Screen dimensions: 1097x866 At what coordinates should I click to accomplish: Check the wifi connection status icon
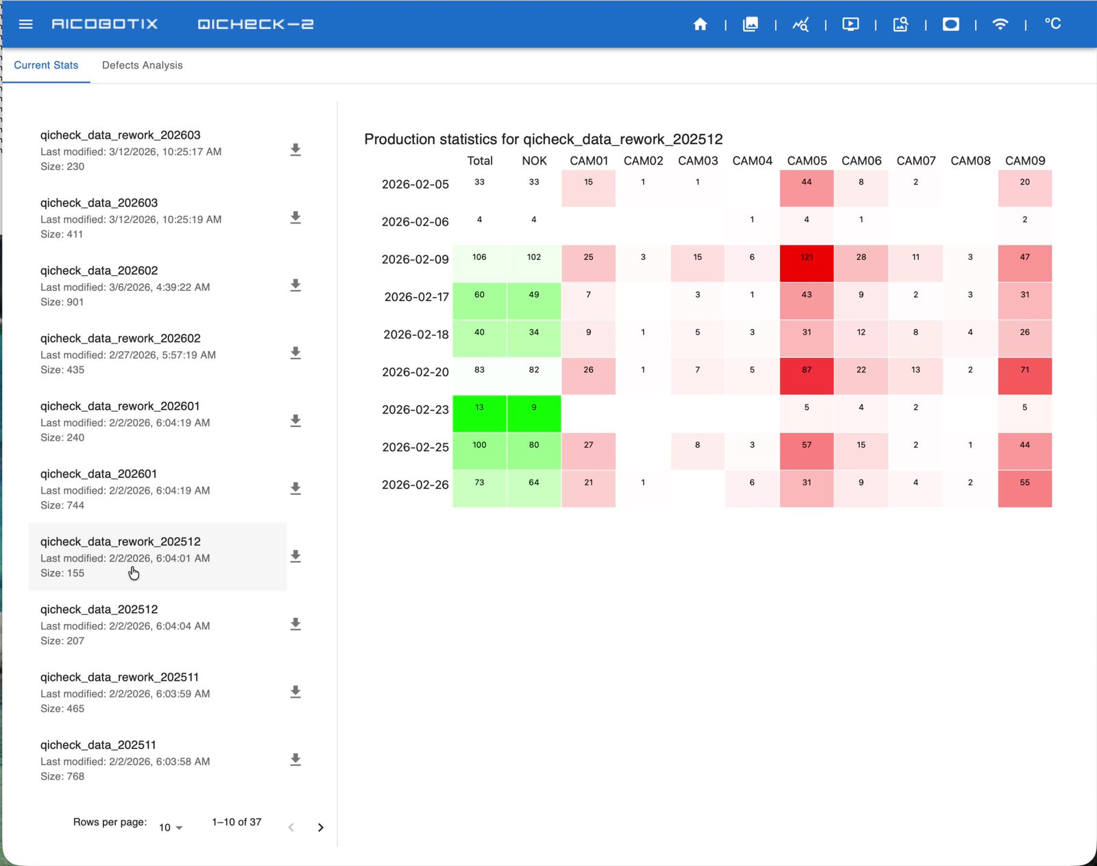point(1000,25)
